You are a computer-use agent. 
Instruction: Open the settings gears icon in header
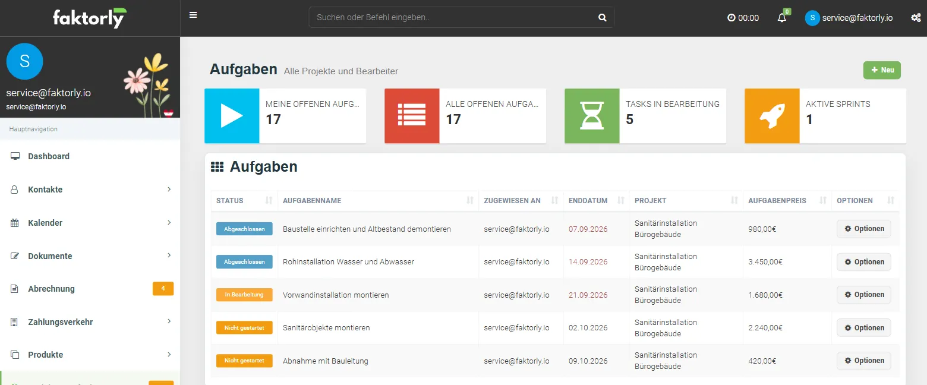click(916, 18)
